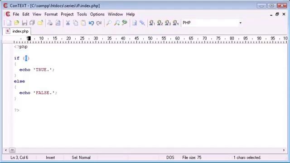Viewport: 290px width, 163px height.
Task: Open the Window menu
Action: 115,14
